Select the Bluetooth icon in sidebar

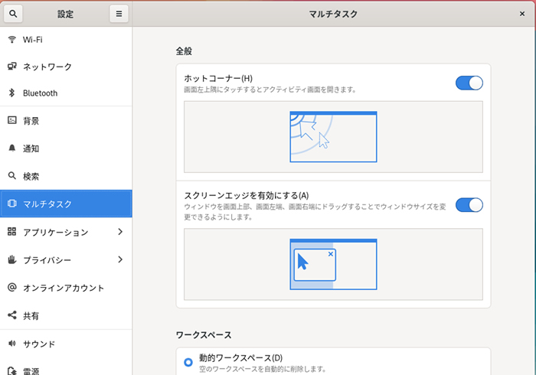click(11, 93)
